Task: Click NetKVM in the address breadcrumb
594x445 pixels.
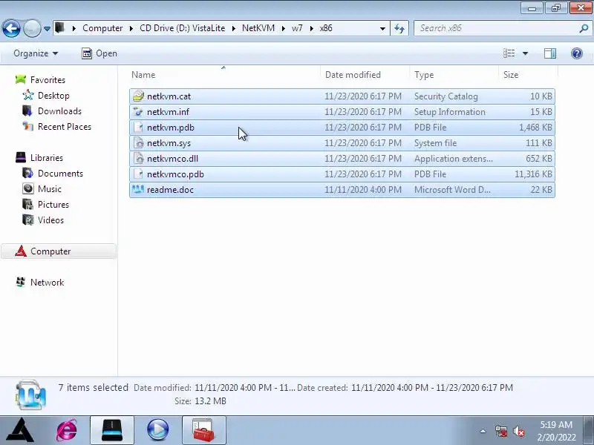Action: [258, 28]
